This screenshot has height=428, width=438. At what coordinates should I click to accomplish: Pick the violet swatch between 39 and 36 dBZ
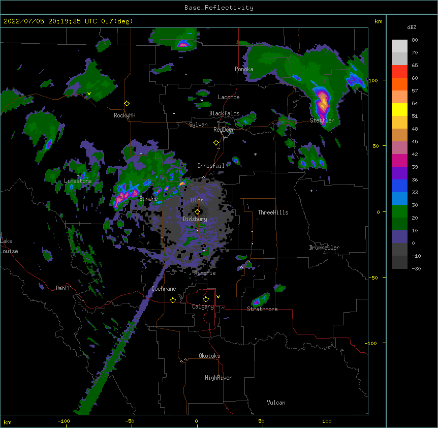point(399,173)
